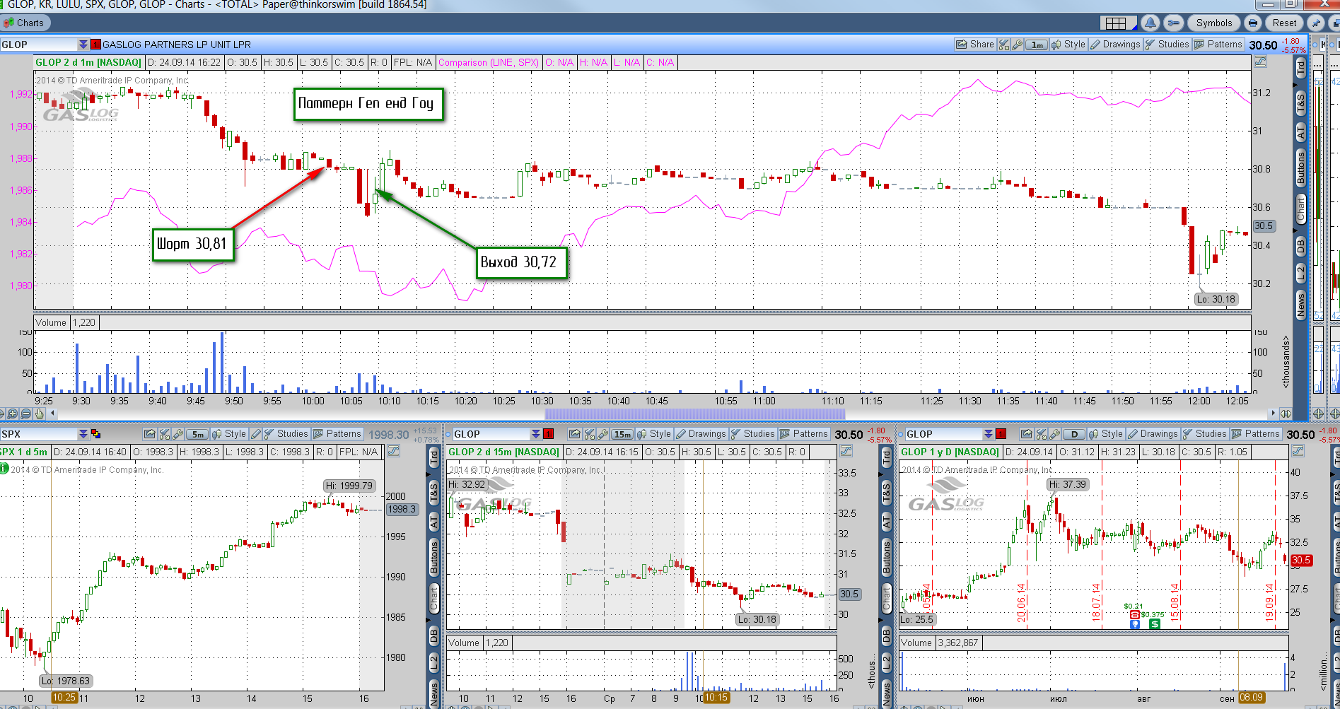Click the pin icon in top bar
This screenshot has height=709, width=1340.
click(1316, 23)
